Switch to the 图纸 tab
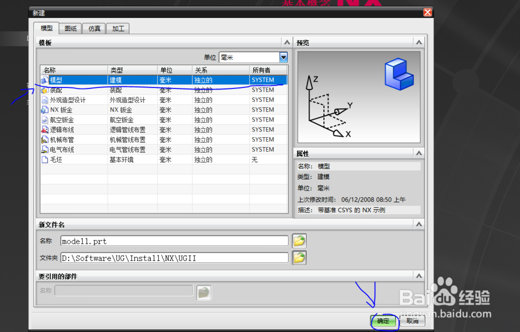 coord(70,29)
